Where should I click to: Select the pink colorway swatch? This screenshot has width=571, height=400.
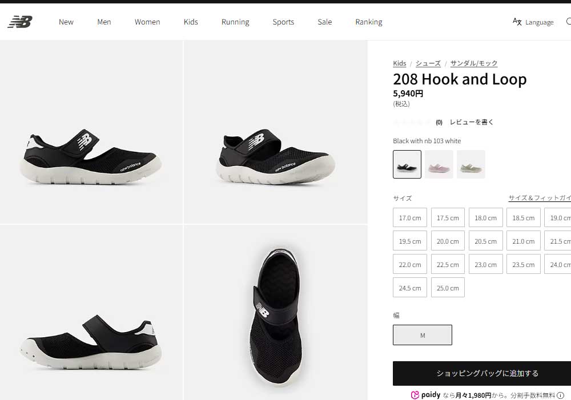tap(439, 164)
